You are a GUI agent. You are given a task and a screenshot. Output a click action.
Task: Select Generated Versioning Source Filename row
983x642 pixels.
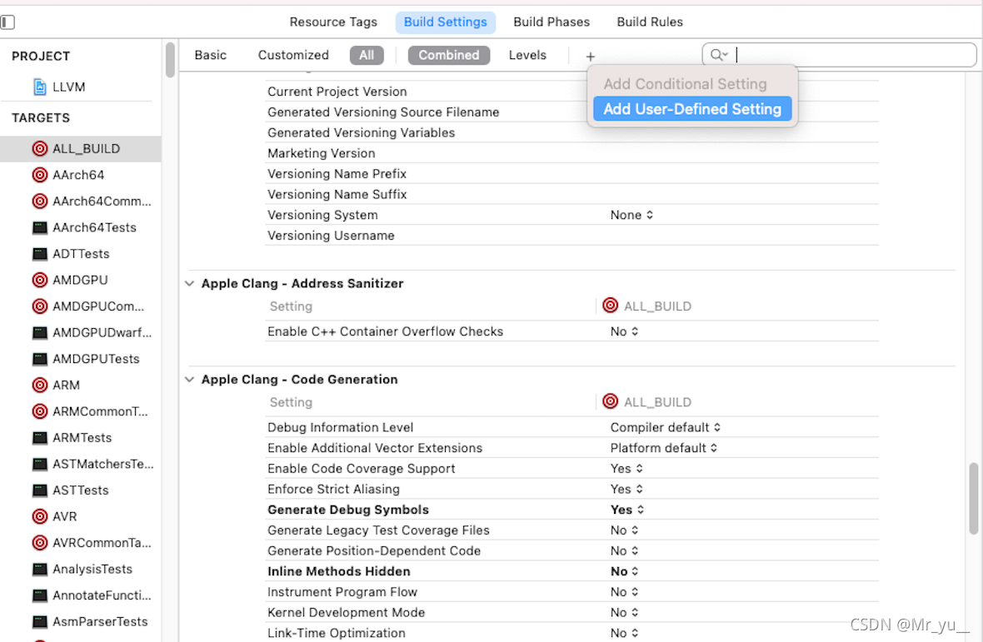571,112
